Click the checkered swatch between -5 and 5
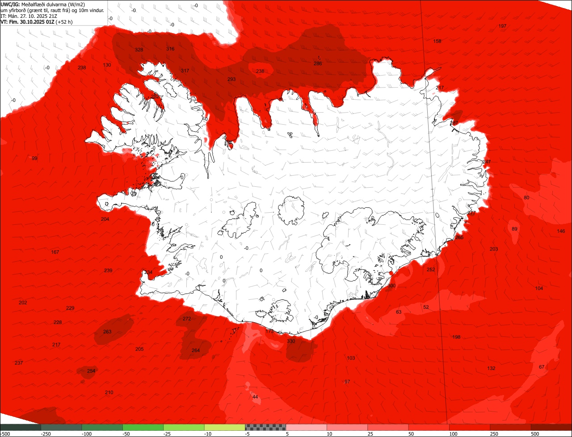The image size is (572, 437). (x=265, y=427)
